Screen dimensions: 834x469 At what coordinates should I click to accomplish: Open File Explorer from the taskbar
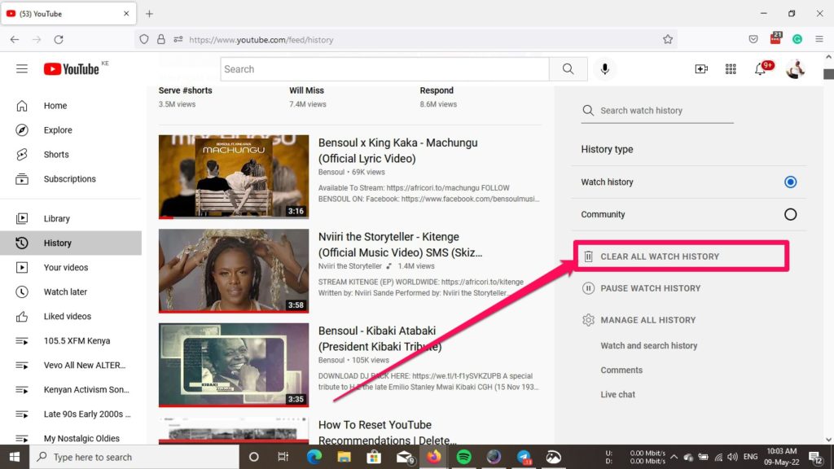point(344,457)
